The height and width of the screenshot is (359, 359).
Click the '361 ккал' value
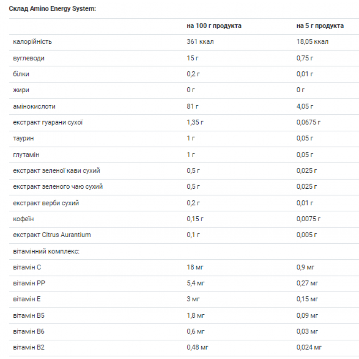[x=200, y=42]
